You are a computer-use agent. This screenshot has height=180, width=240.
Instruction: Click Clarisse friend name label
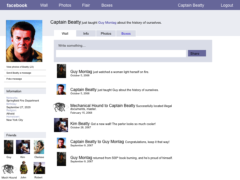[39, 157]
